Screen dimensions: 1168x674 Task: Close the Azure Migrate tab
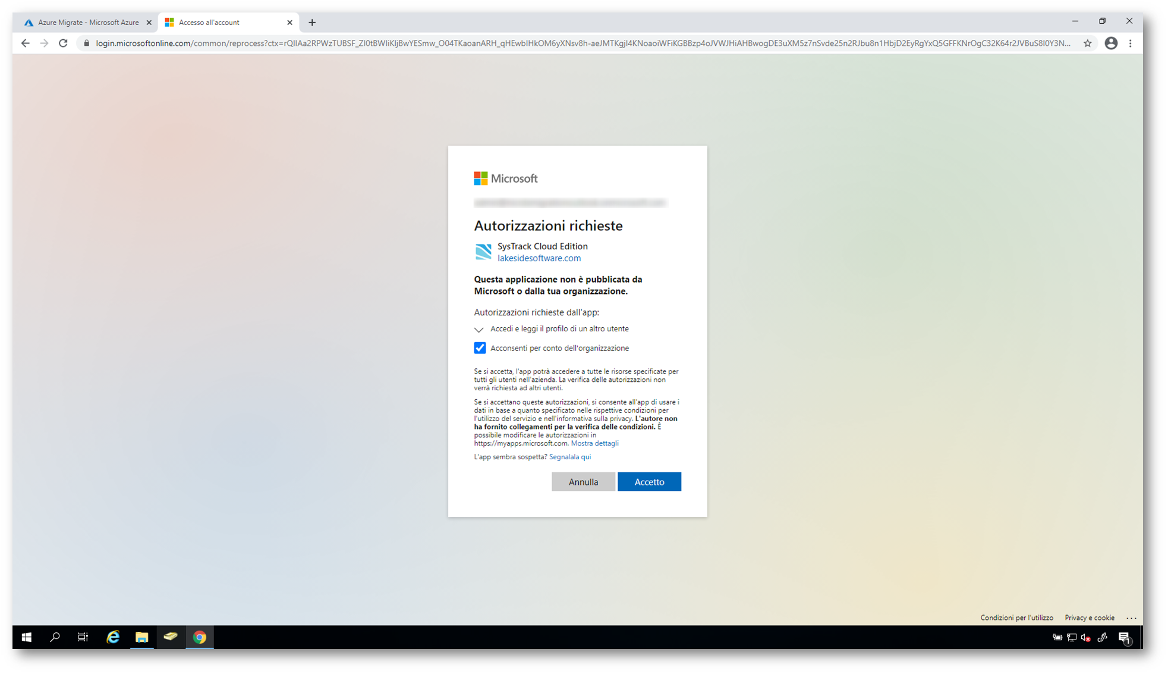click(149, 23)
